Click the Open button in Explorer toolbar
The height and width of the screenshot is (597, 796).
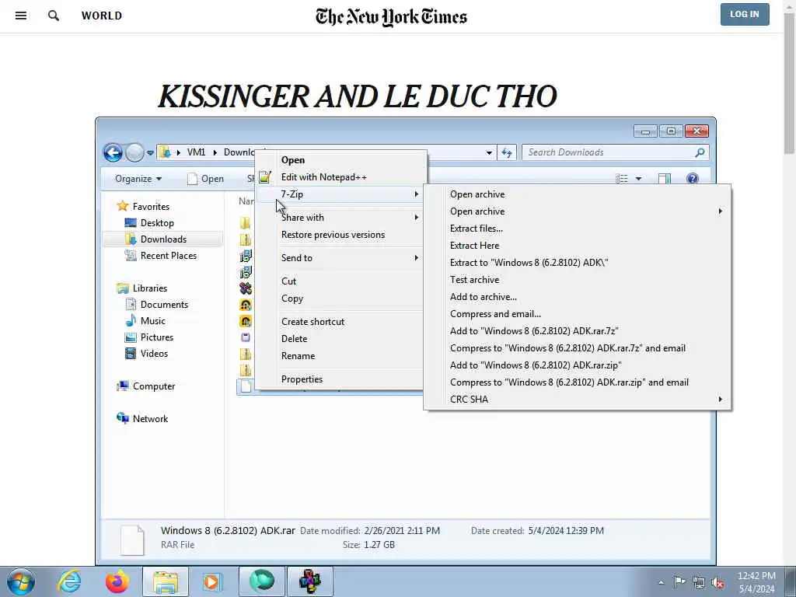click(x=205, y=179)
